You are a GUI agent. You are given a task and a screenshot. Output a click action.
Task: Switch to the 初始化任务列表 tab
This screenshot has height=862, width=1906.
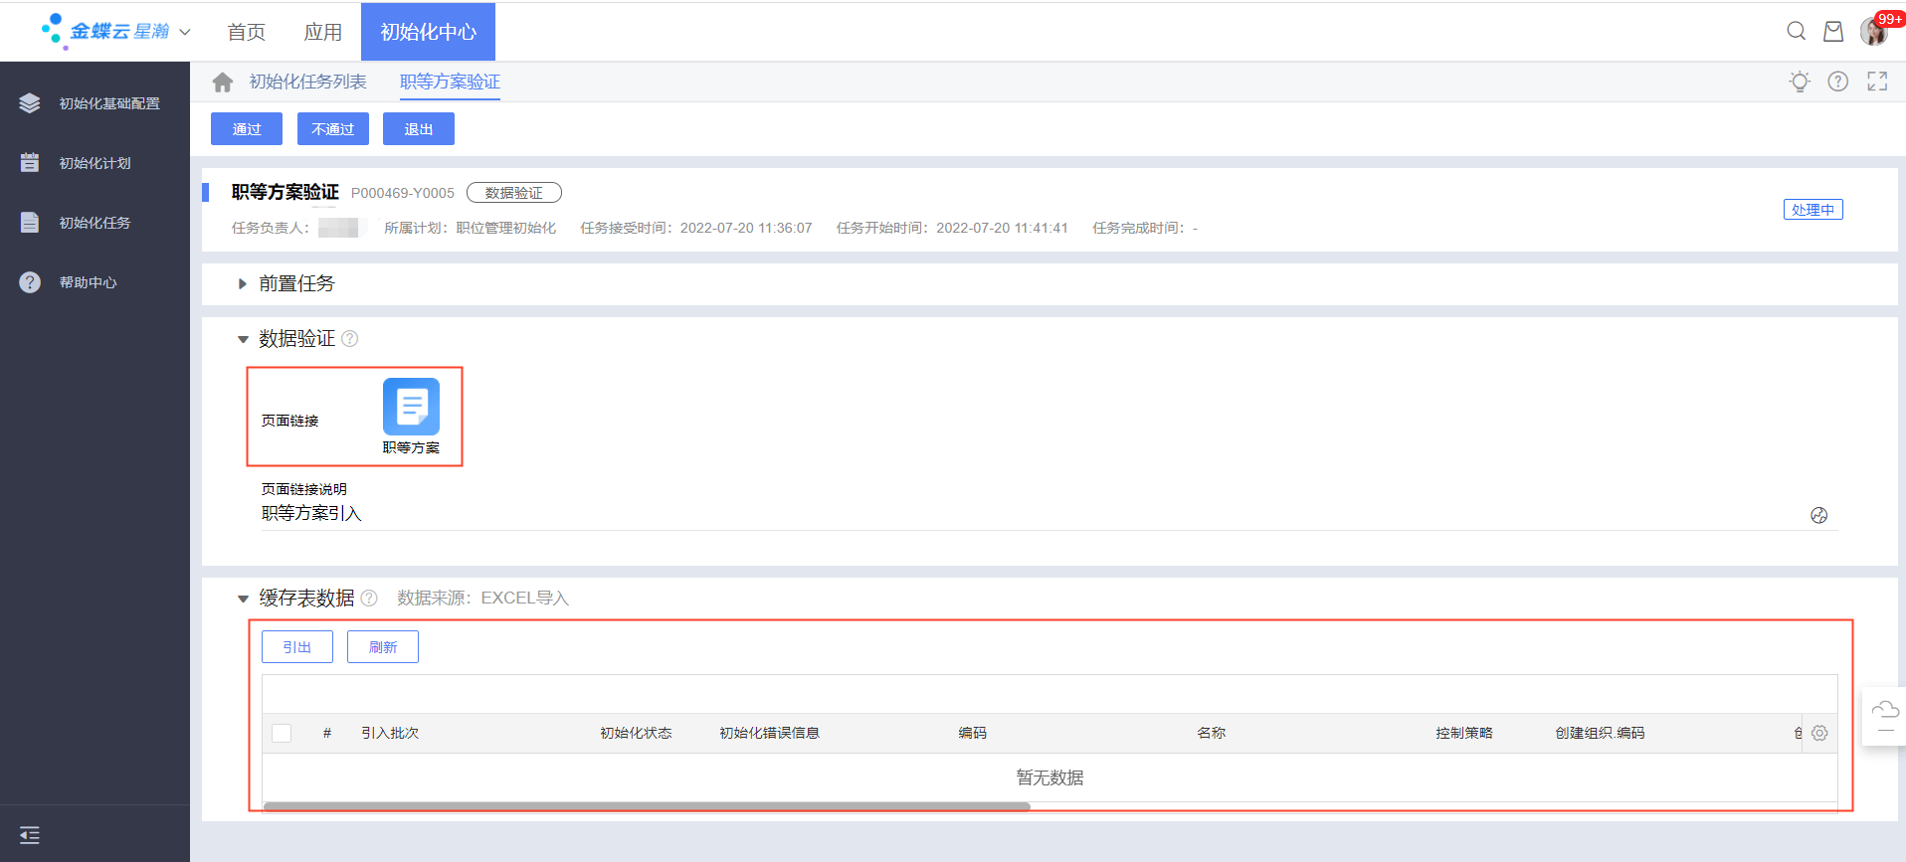pyautogui.click(x=307, y=82)
